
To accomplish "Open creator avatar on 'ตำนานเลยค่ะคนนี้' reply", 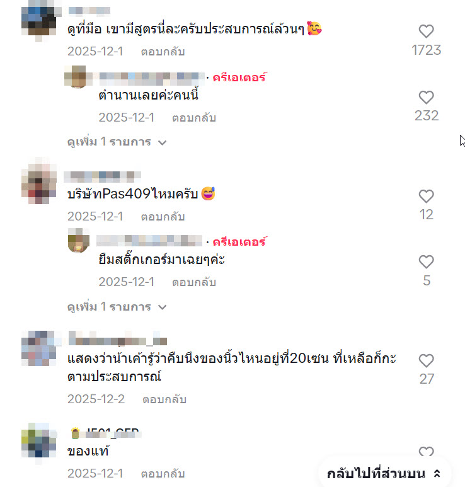I will click(x=78, y=77).
